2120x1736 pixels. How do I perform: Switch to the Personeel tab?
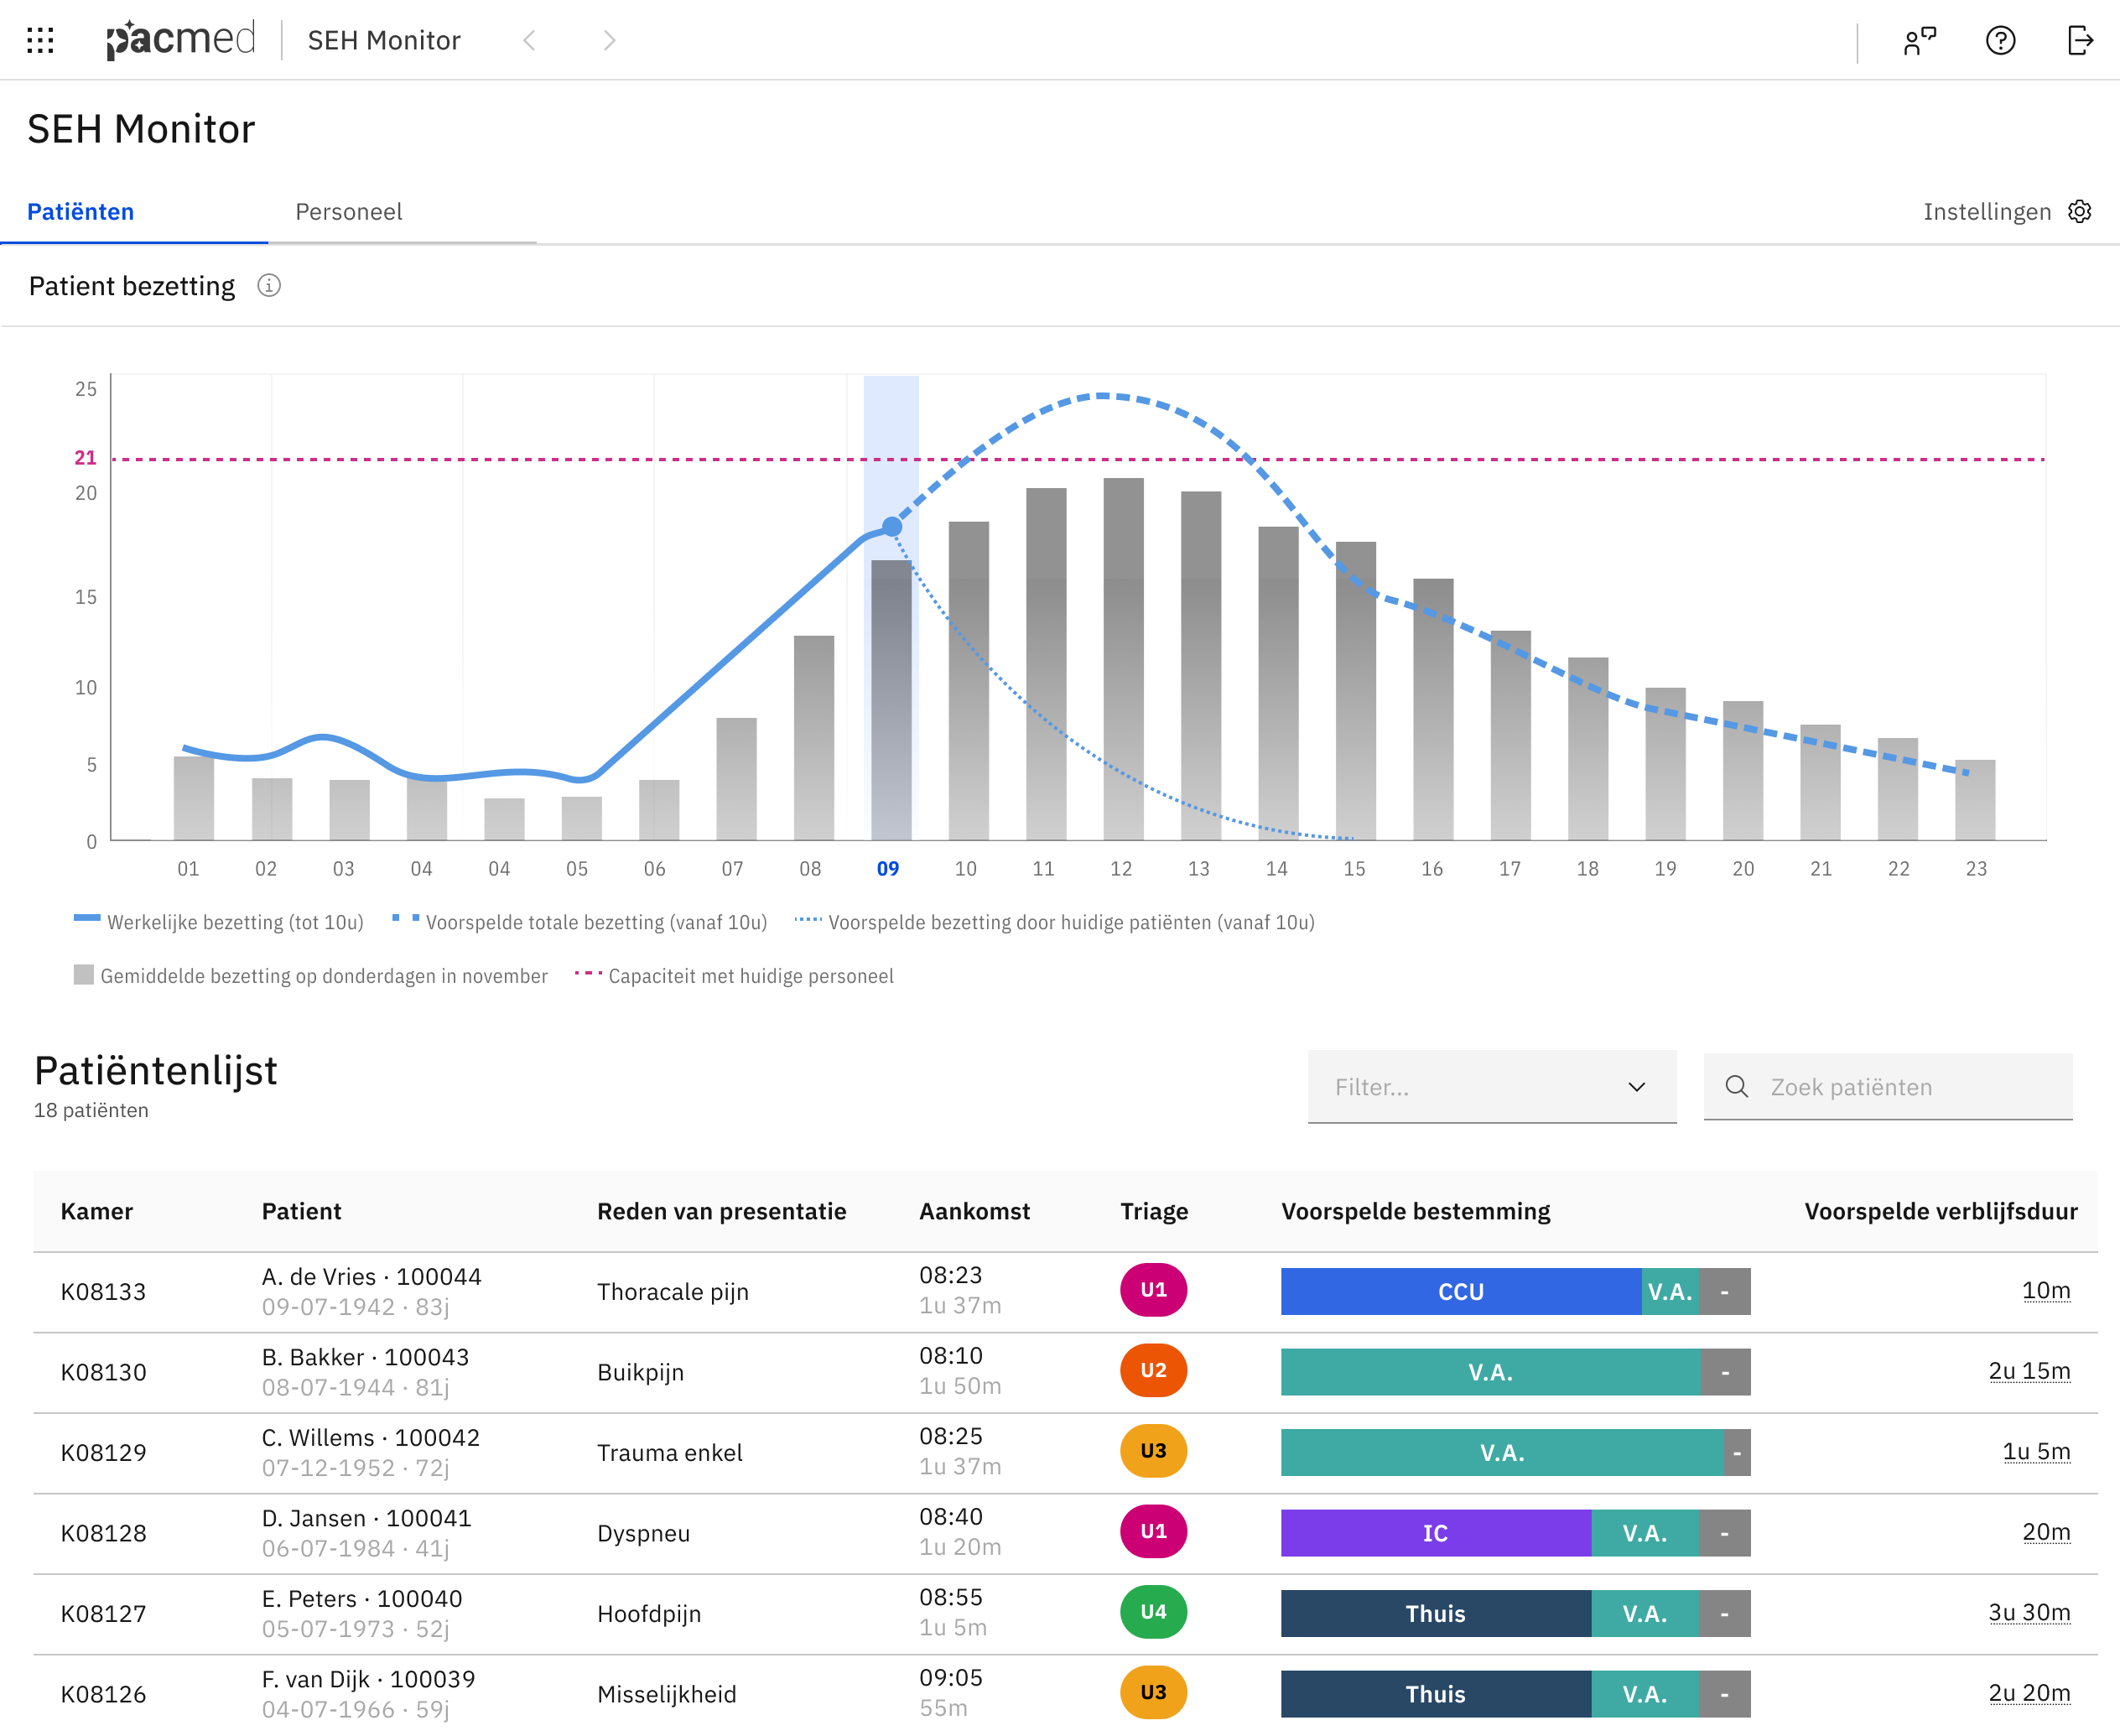point(348,211)
